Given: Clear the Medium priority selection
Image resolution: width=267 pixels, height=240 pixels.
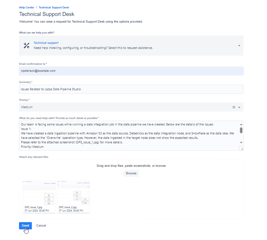Looking at the screenshot, I should click(234, 107).
